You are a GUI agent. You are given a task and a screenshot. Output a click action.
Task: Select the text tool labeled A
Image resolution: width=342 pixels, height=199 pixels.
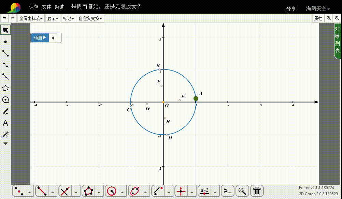coord(5,123)
